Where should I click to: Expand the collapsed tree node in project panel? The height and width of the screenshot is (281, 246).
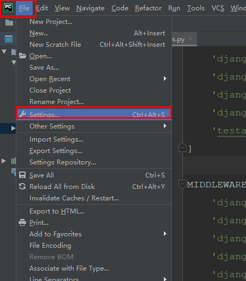point(13,128)
